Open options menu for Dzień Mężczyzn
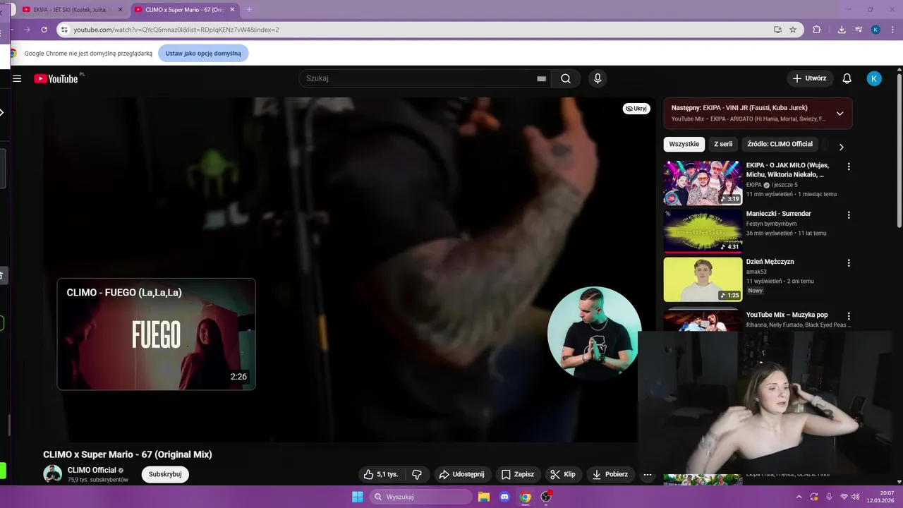903x508 pixels. pyautogui.click(x=849, y=262)
